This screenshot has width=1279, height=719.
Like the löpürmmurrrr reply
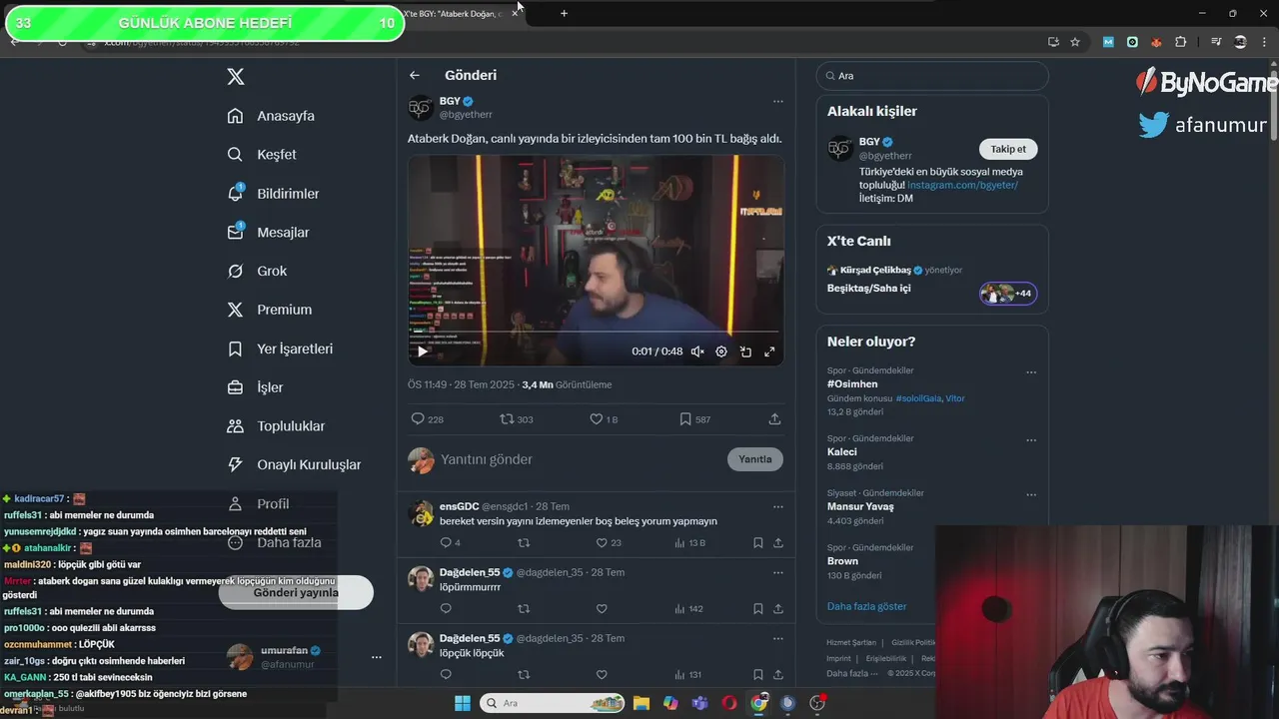click(602, 609)
